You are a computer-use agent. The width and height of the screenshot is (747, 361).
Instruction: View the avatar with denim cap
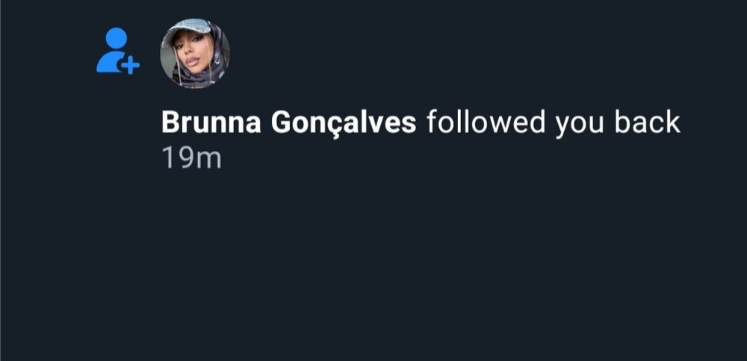195,53
